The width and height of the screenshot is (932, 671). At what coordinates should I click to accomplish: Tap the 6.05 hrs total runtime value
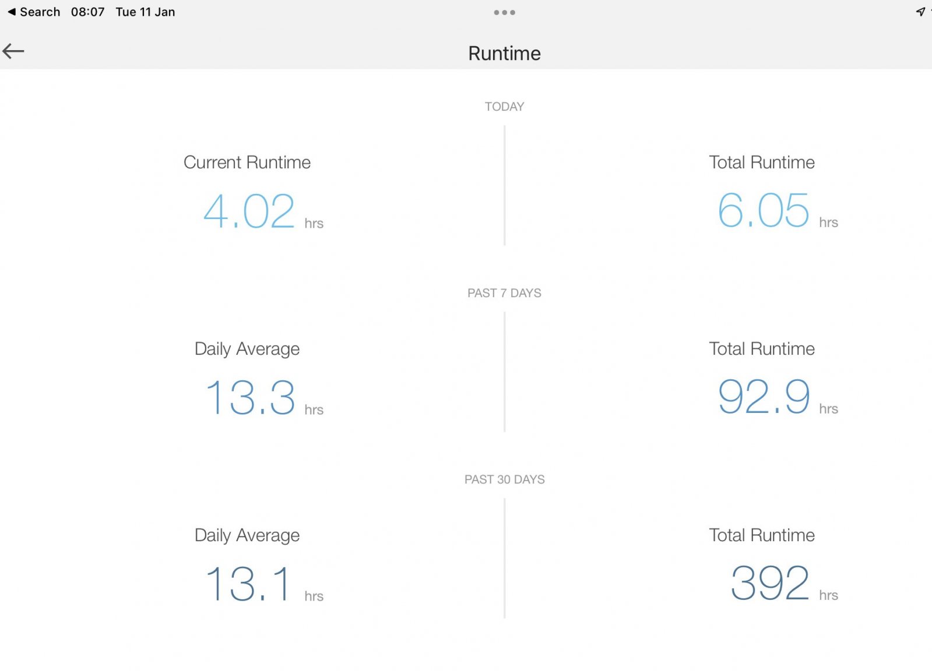[x=778, y=210]
